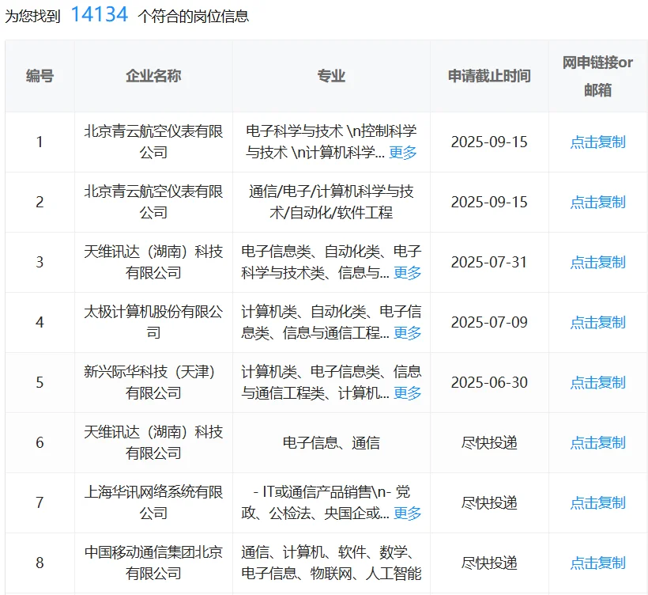Select the 14134 result count number
The height and width of the screenshot is (595, 648).
point(100,14)
